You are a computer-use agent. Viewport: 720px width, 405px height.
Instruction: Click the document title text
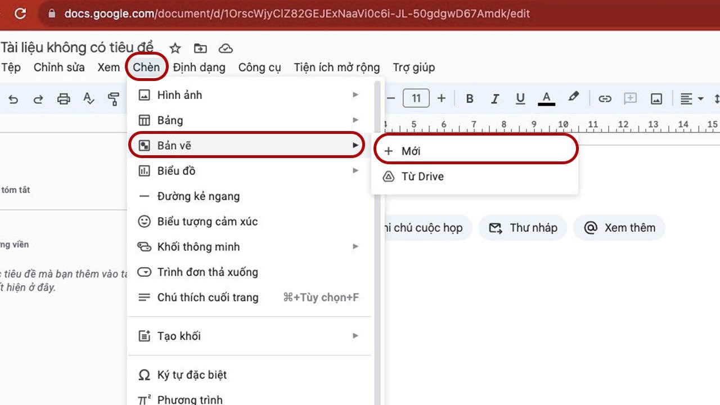pyautogui.click(x=78, y=48)
